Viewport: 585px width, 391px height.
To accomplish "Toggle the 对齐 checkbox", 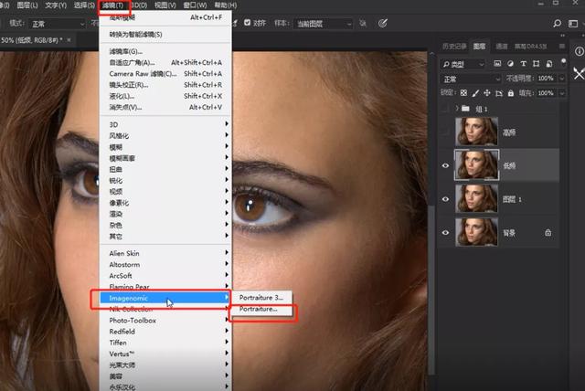I will [x=247, y=23].
